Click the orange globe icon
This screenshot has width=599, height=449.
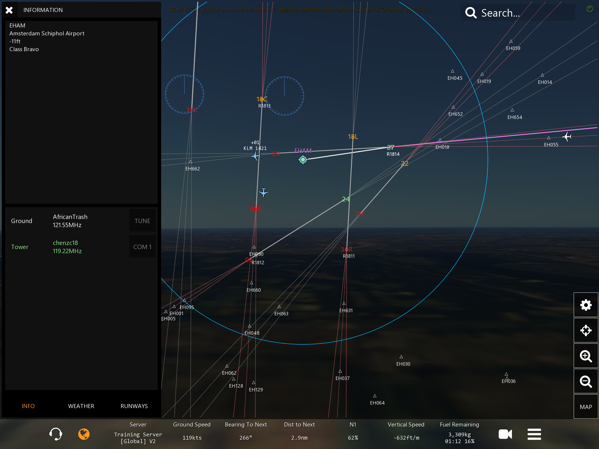[84, 434]
